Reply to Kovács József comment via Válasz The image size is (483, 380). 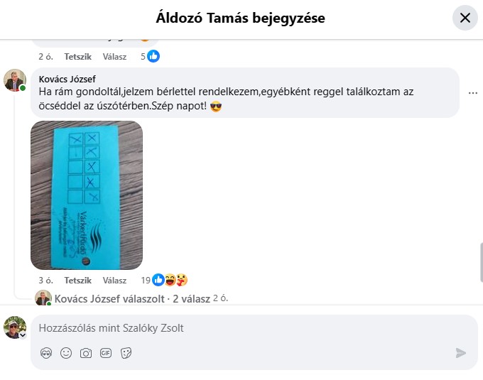pyautogui.click(x=114, y=281)
